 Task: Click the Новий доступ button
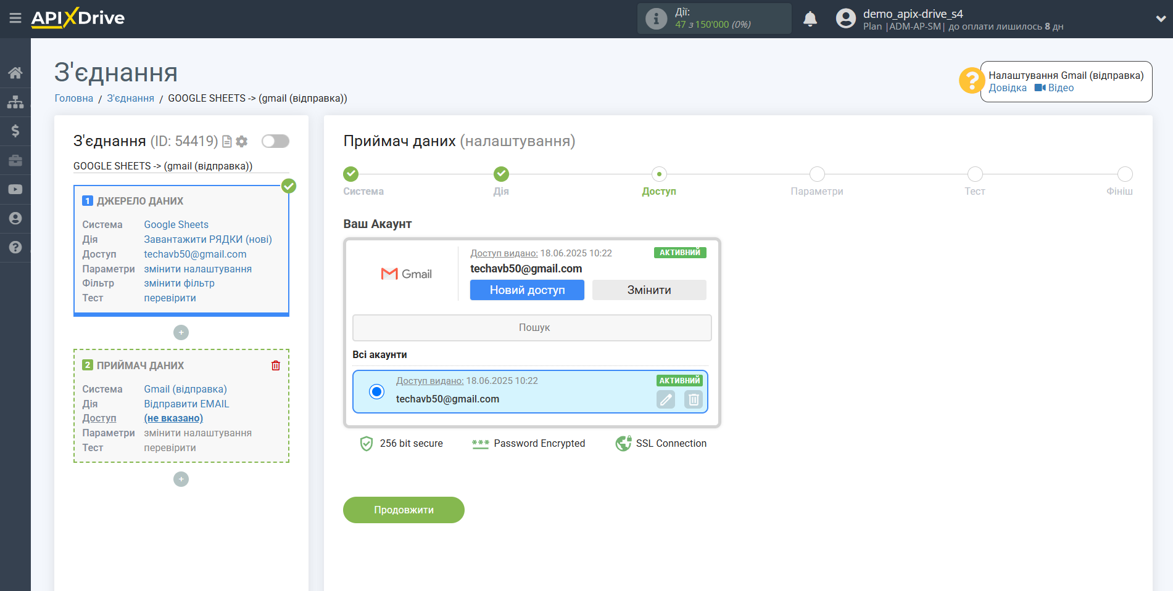527,290
